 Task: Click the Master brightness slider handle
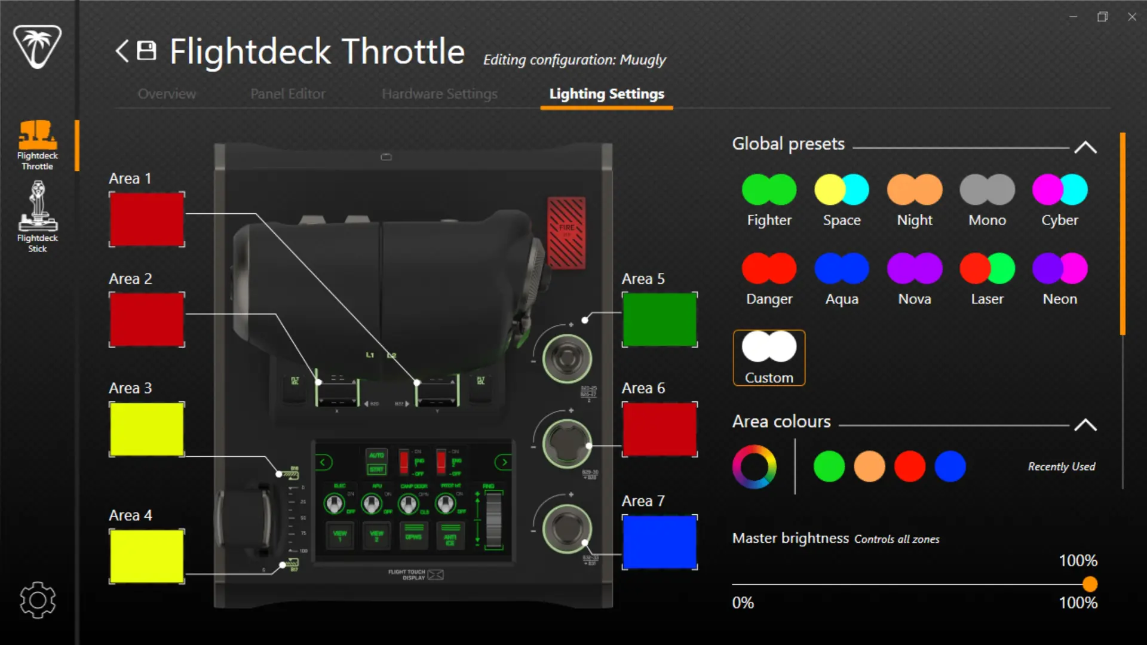[x=1090, y=583]
